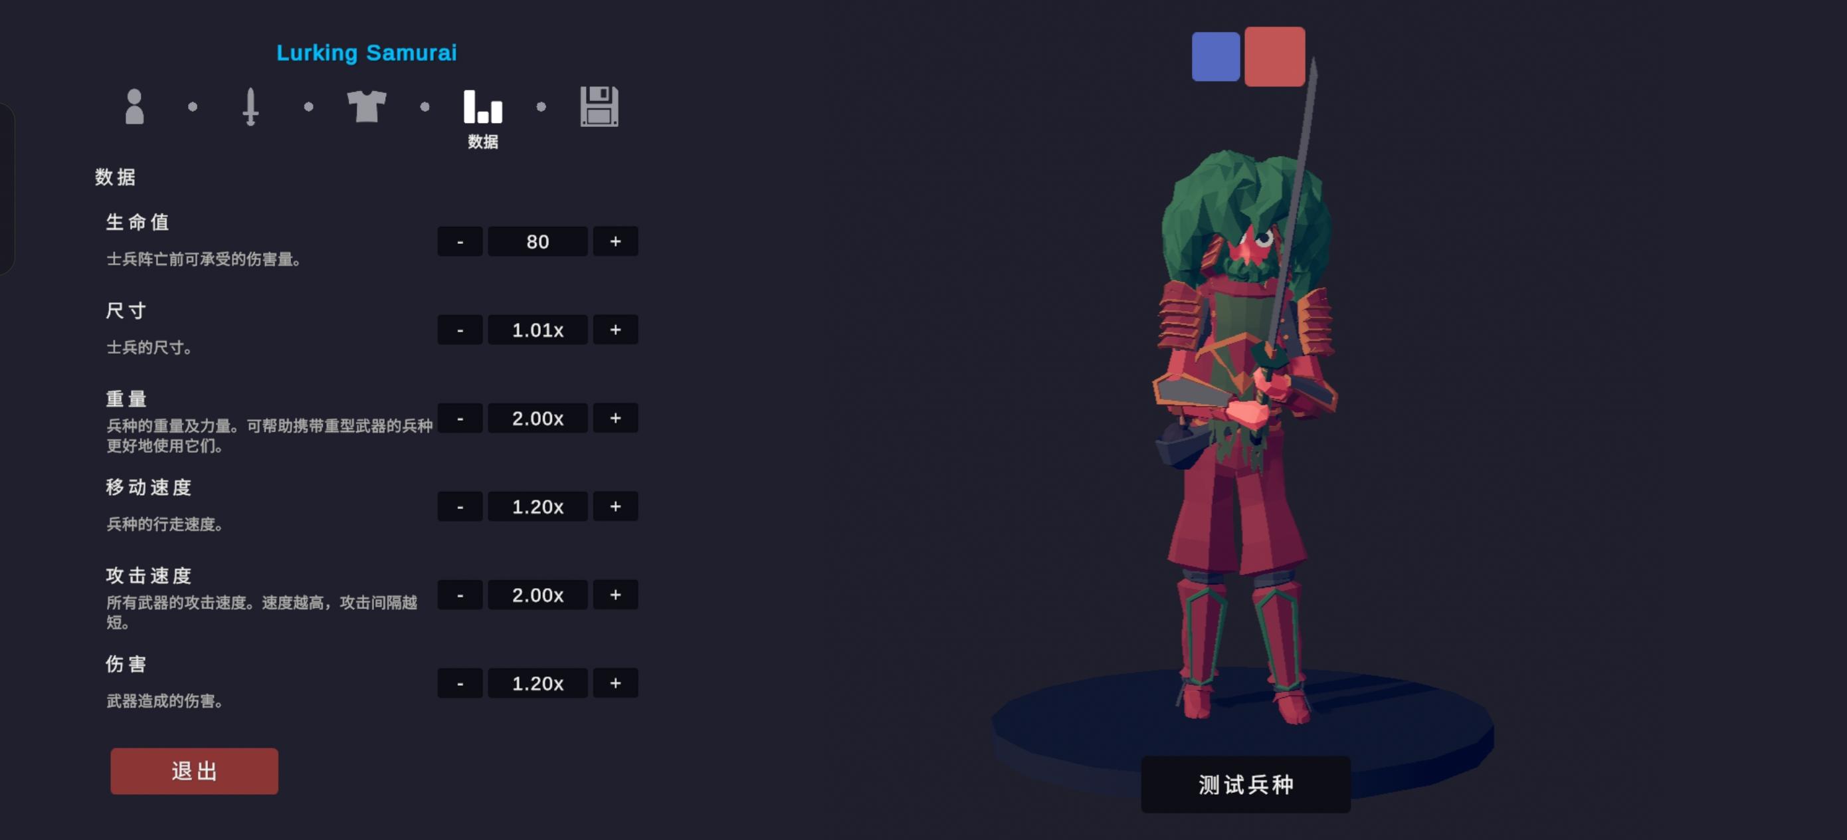The image size is (1847, 840).
Task: Increase 伤害 damage with plus button
Action: [615, 682]
